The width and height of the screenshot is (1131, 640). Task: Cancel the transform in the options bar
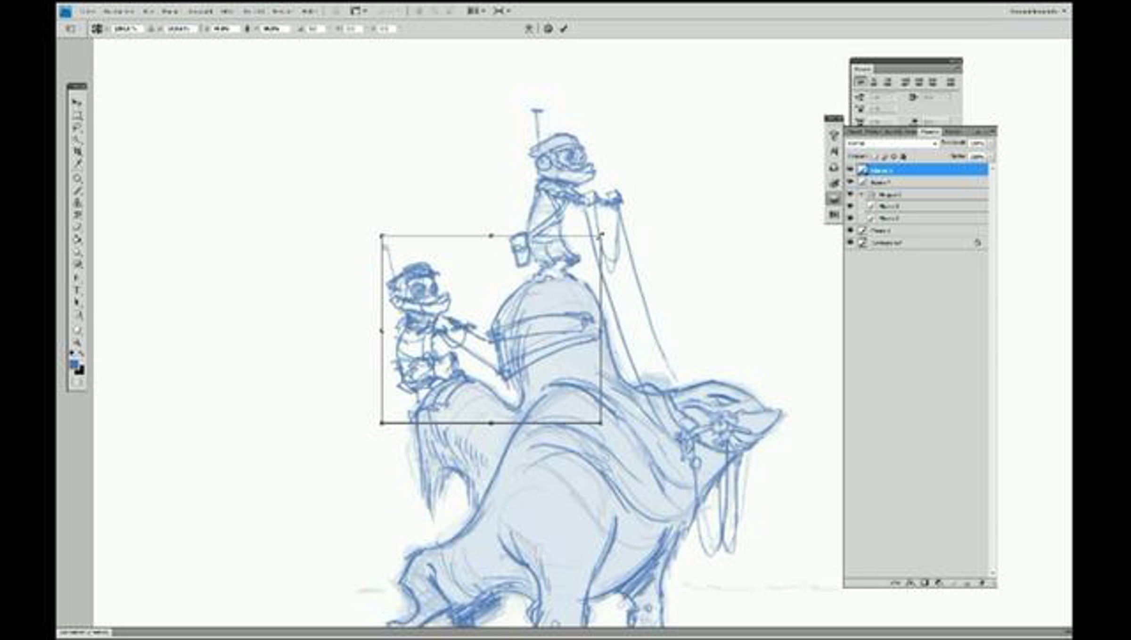(x=548, y=29)
